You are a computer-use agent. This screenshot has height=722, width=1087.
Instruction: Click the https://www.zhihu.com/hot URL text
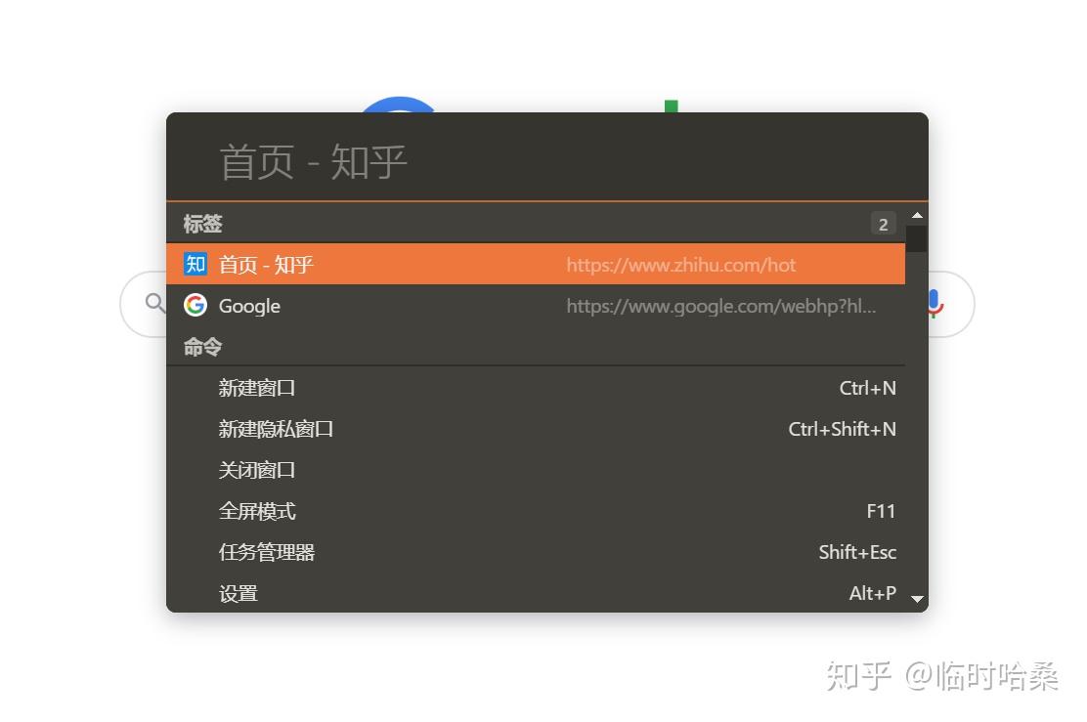pyautogui.click(x=680, y=265)
